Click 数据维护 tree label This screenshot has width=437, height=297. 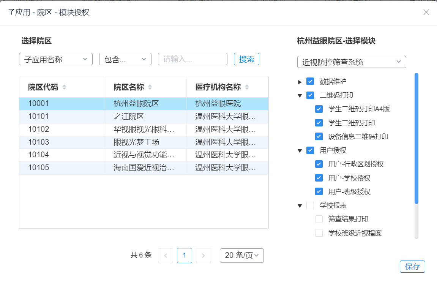pos(333,81)
